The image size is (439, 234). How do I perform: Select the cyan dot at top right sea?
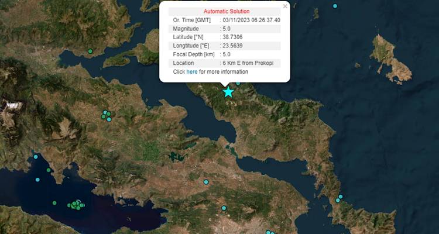[335, 6]
